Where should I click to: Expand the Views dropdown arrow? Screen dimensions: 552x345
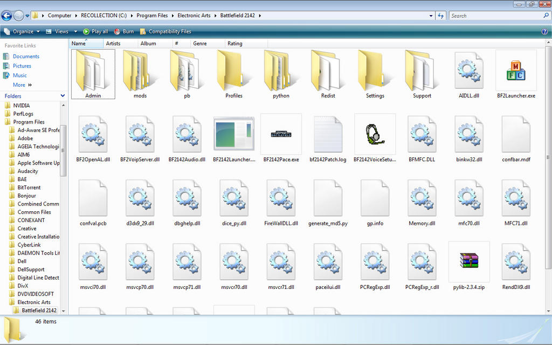(75, 31)
